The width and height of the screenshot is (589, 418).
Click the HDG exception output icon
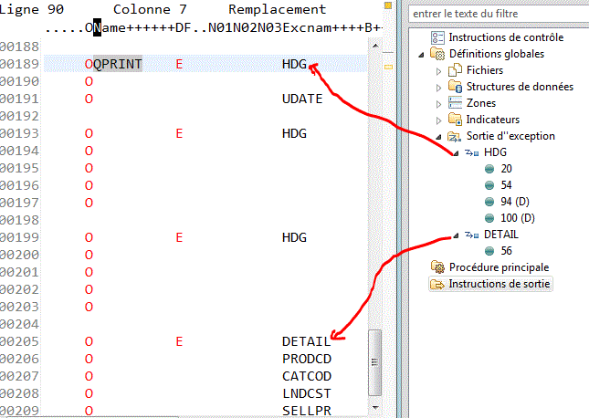point(472,152)
